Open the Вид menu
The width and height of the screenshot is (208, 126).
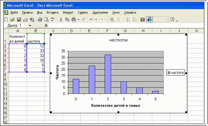click(39, 13)
